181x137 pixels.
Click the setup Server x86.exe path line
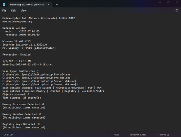40,84
